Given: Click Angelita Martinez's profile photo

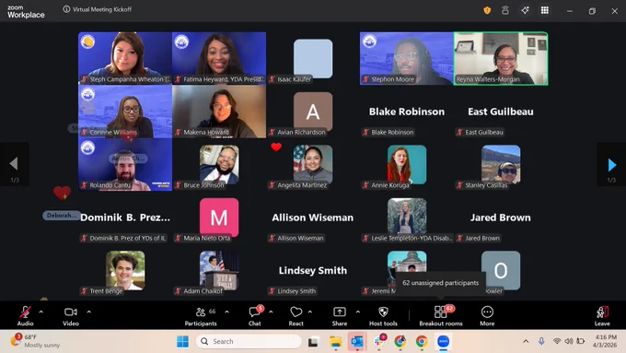Looking at the screenshot, I should tap(313, 164).
